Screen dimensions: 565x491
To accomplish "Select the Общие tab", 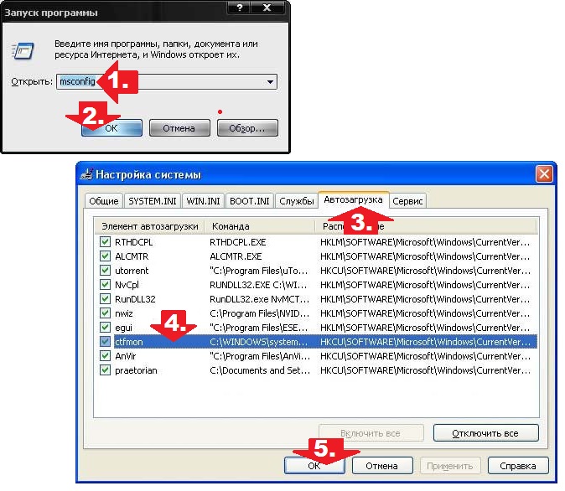I will click(x=103, y=201).
